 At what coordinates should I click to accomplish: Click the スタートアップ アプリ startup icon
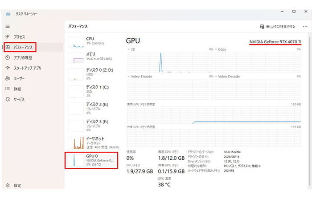pos(8,68)
